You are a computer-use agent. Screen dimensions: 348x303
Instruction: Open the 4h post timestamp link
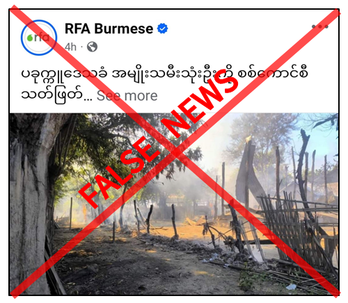[70, 47]
